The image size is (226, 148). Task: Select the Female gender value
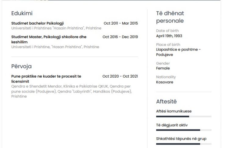(x=163, y=68)
